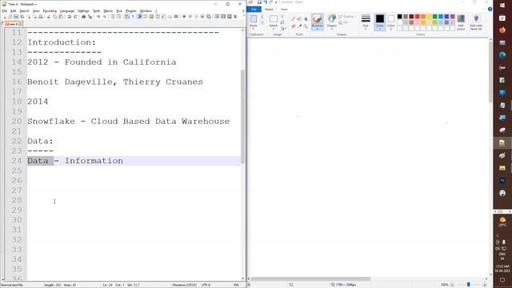Select the Fill with color bucket tool
Image resolution: width=512 pixels, height=288 pixels.
point(299,19)
